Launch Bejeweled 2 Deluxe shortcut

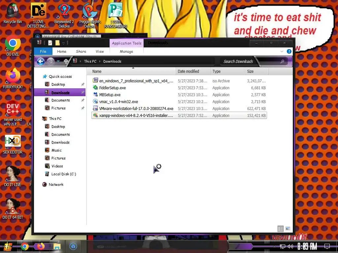tap(64, 15)
